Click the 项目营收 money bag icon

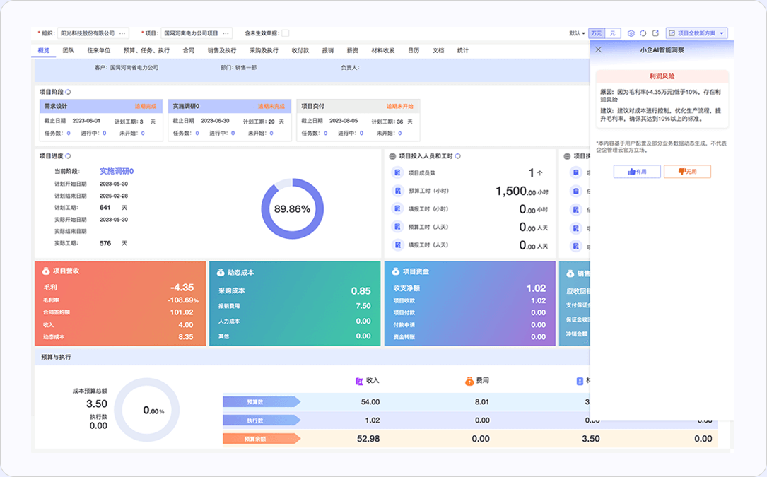46,271
